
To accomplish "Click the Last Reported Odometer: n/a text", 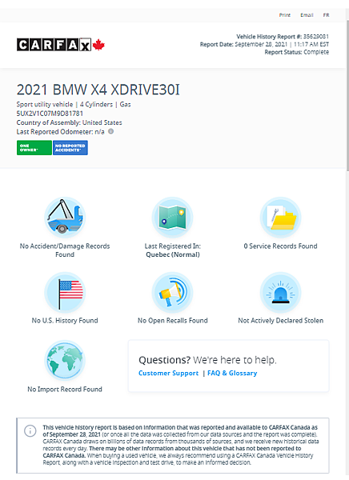I will tap(60, 132).
